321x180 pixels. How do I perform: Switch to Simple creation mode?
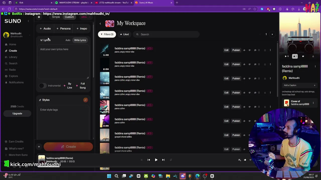click(x=56, y=17)
